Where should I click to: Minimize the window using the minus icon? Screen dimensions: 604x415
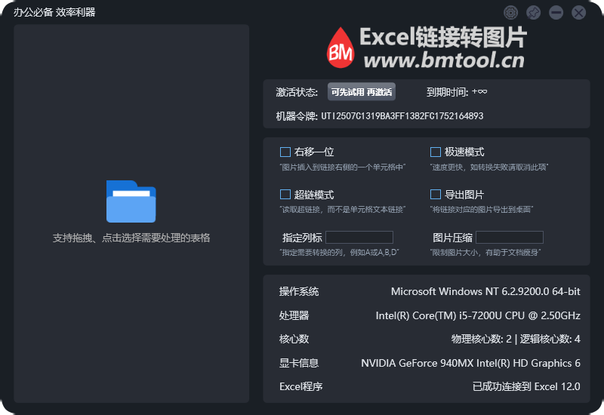point(556,12)
